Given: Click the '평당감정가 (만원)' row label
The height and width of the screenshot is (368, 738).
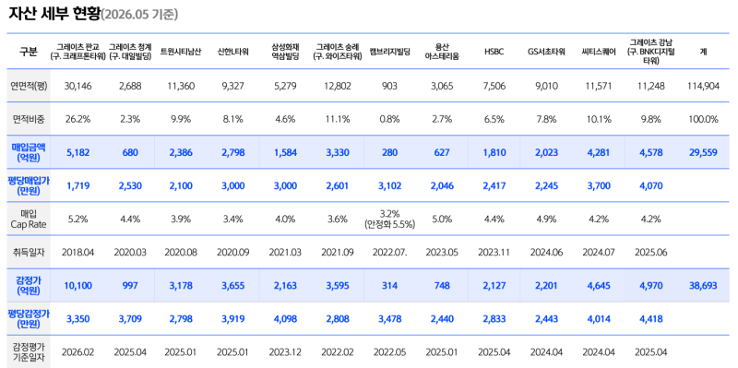Looking at the screenshot, I should tap(29, 318).
